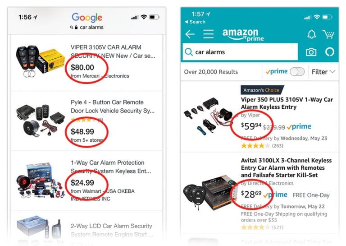The image size is (346, 246).
Task: Tap the Google logo
Action: click(x=87, y=18)
